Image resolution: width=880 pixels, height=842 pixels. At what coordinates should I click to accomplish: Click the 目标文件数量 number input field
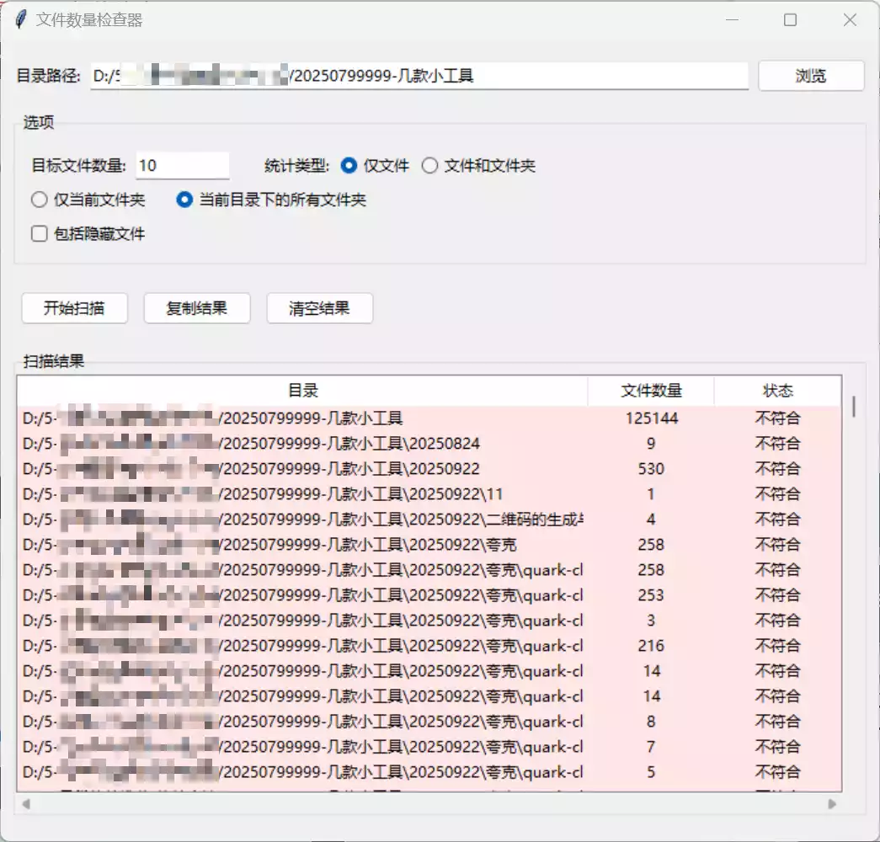click(181, 165)
